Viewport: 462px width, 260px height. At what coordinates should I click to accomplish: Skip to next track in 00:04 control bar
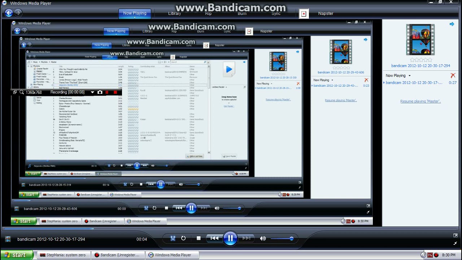tap(246, 238)
